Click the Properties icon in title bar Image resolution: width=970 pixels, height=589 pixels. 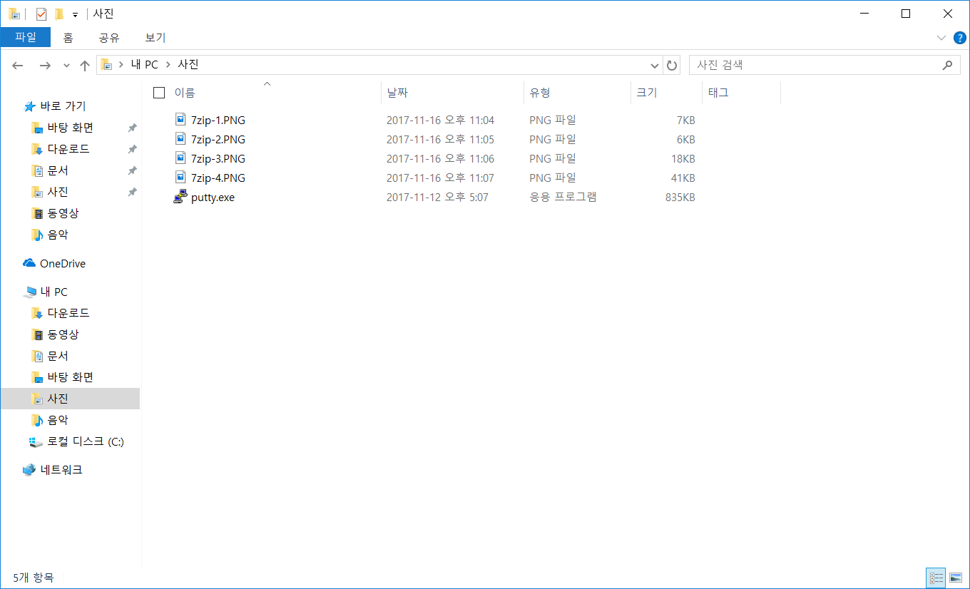[41, 14]
